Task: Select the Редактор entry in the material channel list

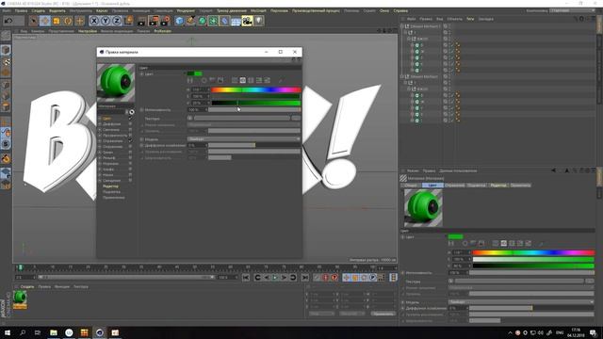Action: (x=111, y=186)
